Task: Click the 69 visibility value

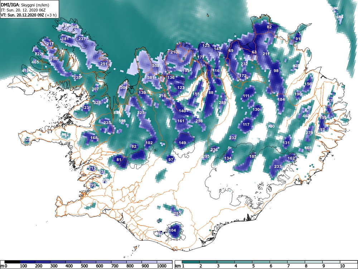Action: [x=231, y=51]
